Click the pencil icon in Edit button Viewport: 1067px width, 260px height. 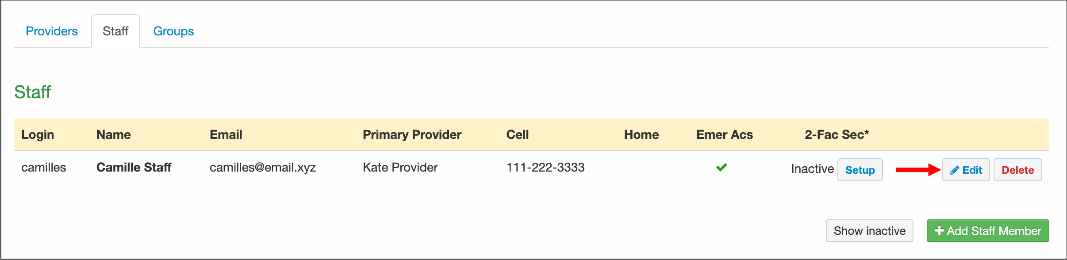point(954,170)
